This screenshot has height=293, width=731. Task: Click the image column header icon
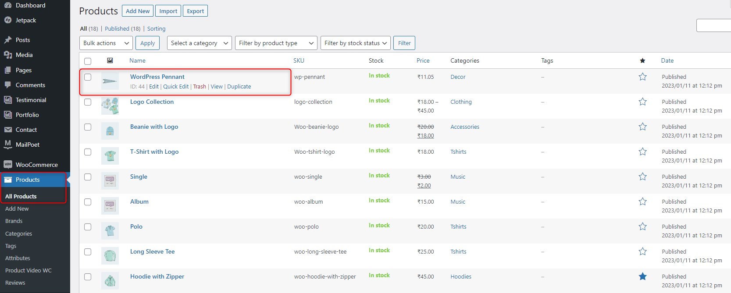pyautogui.click(x=110, y=60)
